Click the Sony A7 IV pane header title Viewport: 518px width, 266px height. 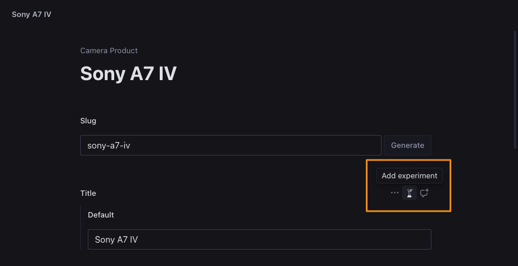32,15
